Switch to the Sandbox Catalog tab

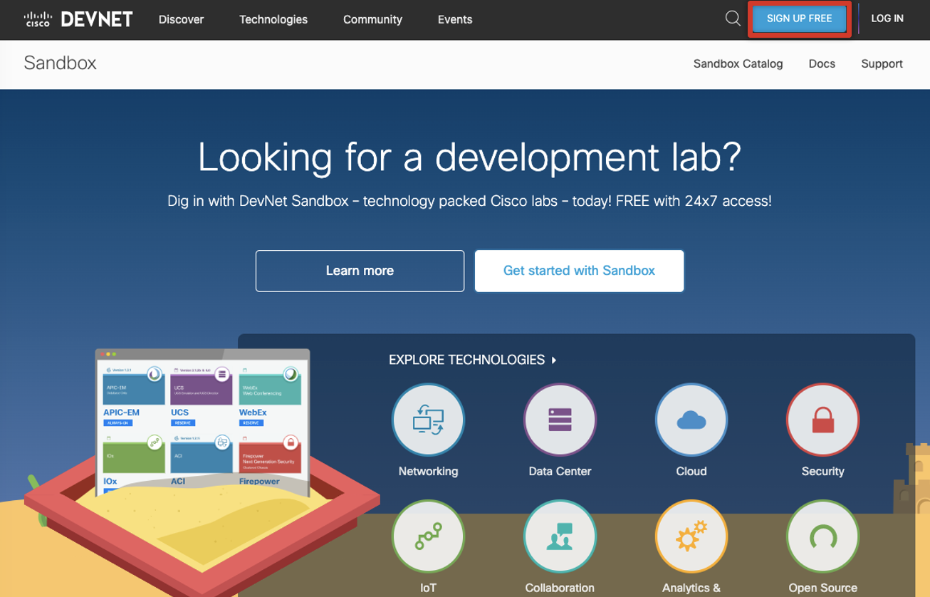(x=738, y=63)
